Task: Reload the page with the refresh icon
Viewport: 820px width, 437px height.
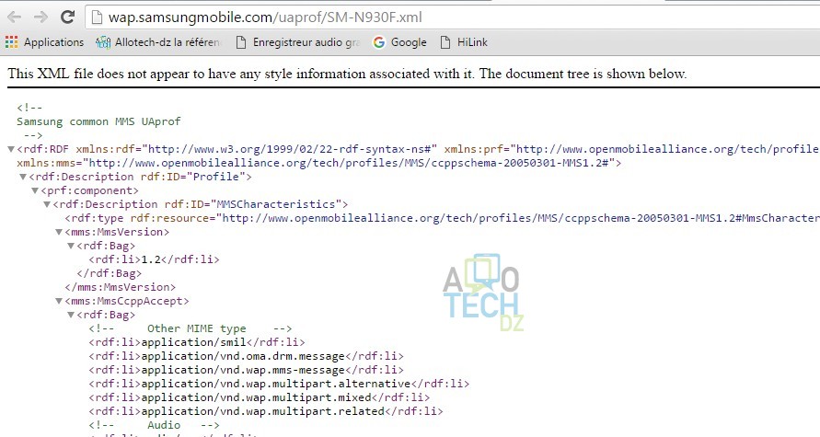Action: pyautogui.click(x=67, y=17)
